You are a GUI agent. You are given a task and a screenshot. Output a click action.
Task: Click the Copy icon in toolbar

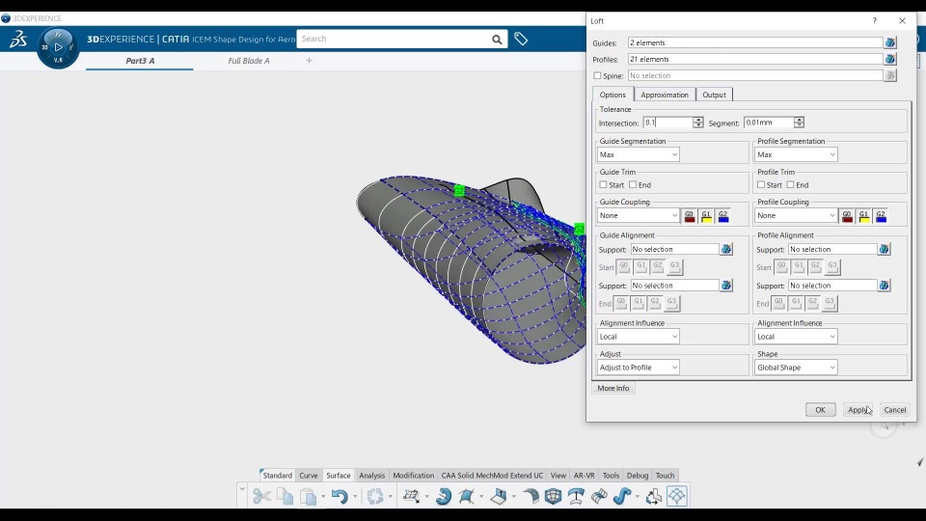(x=286, y=496)
